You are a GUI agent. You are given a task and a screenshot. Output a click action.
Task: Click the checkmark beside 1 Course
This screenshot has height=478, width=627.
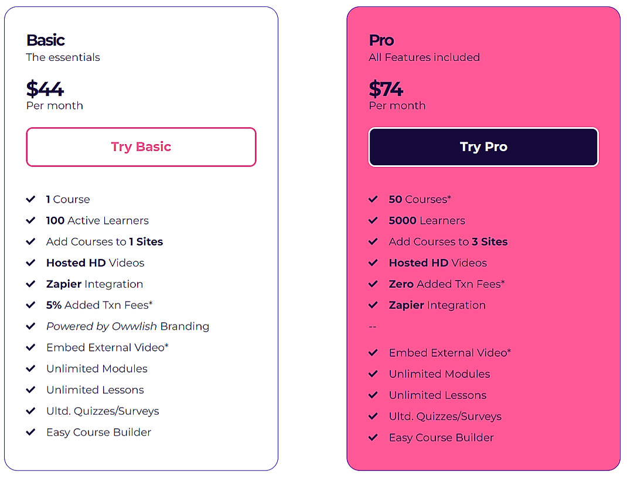click(32, 199)
